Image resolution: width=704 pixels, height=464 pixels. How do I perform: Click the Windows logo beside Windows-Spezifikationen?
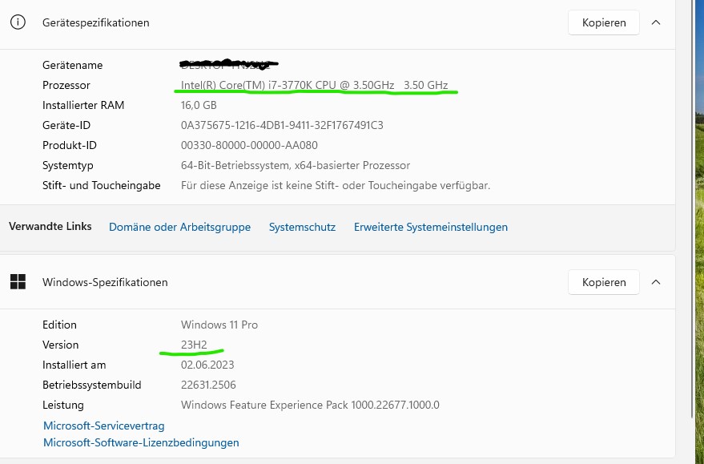pyautogui.click(x=18, y=281)
